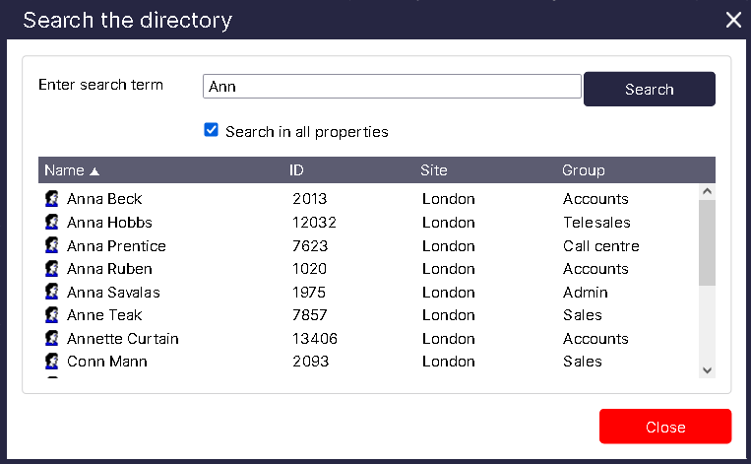Sort results by the Name column header

[65, 170]
